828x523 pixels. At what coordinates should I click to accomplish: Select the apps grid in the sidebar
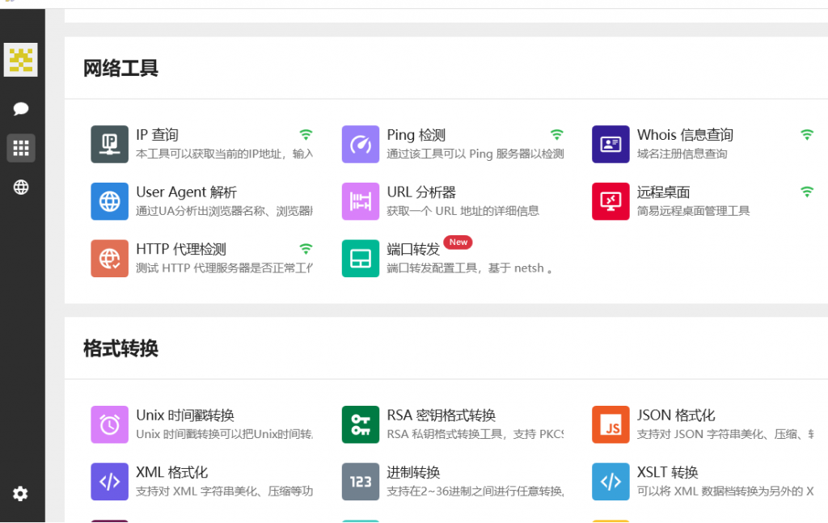coord(21,148)
